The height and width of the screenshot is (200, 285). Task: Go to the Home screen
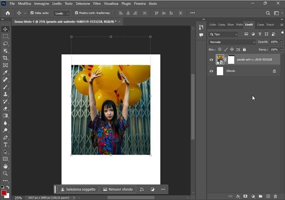click(7, 13)
